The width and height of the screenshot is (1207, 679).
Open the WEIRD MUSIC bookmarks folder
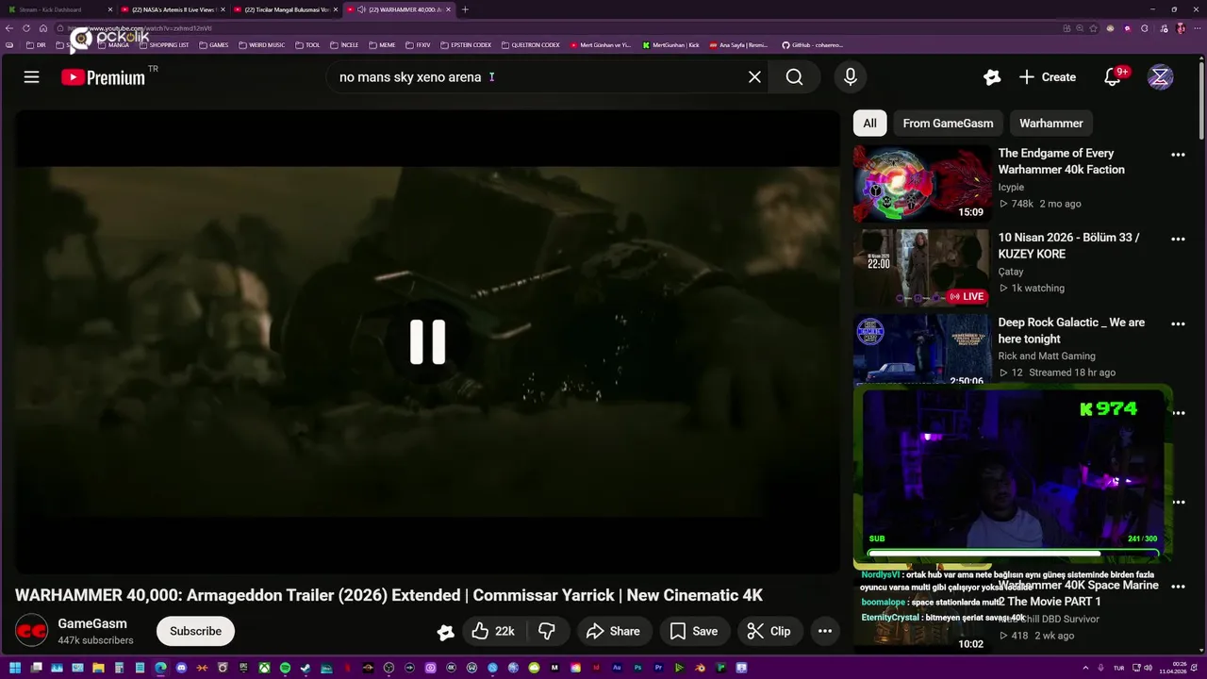(261, 44)
